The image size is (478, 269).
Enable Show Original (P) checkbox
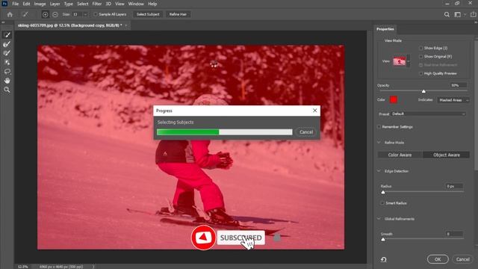point(420,57)
